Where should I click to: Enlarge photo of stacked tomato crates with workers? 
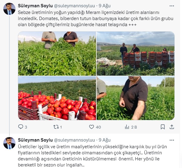[x=135, y=53]
